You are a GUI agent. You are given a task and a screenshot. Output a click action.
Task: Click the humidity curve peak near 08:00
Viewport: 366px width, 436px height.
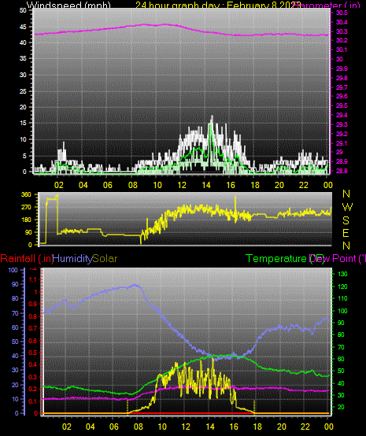click(135, 285)
